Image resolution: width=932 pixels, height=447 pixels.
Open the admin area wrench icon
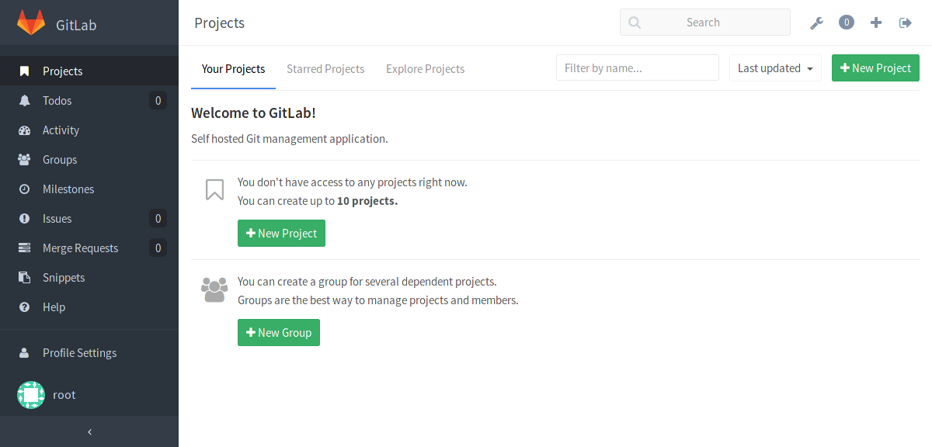pyautogui.click(x=816, y=23)
